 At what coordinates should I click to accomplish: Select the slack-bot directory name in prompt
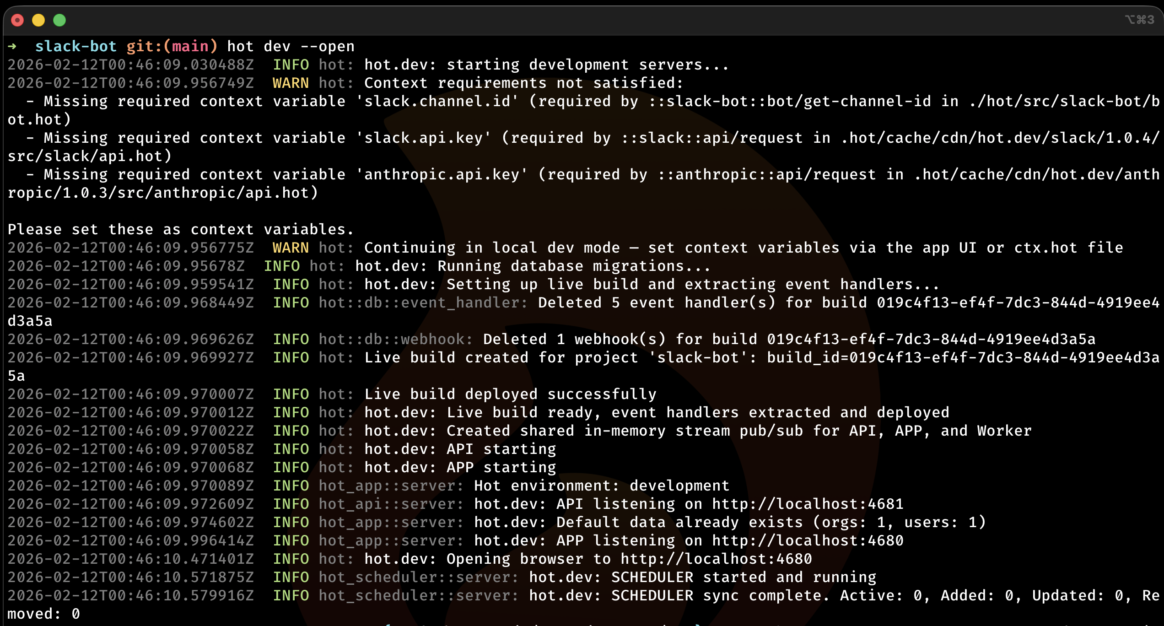[x=76, y=46]
